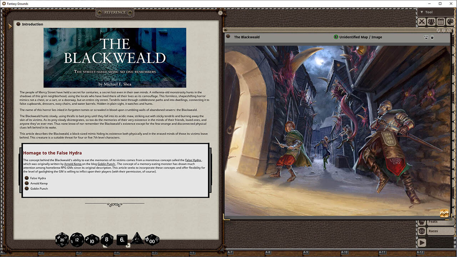Screen dimensions: 457x257
Task: Switch to the REFERENCE tab
Action: pyautogui.click(x=115, y=12)
